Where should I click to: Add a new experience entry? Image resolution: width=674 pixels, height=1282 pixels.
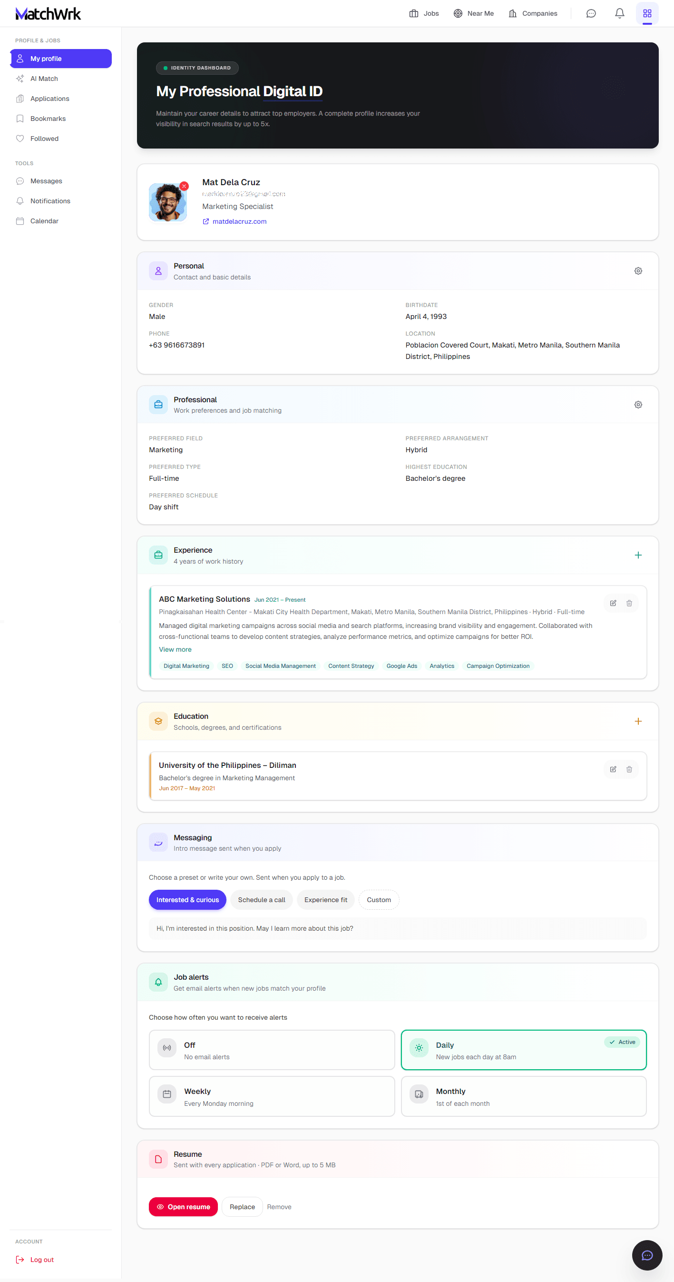[x=638, y=555]
